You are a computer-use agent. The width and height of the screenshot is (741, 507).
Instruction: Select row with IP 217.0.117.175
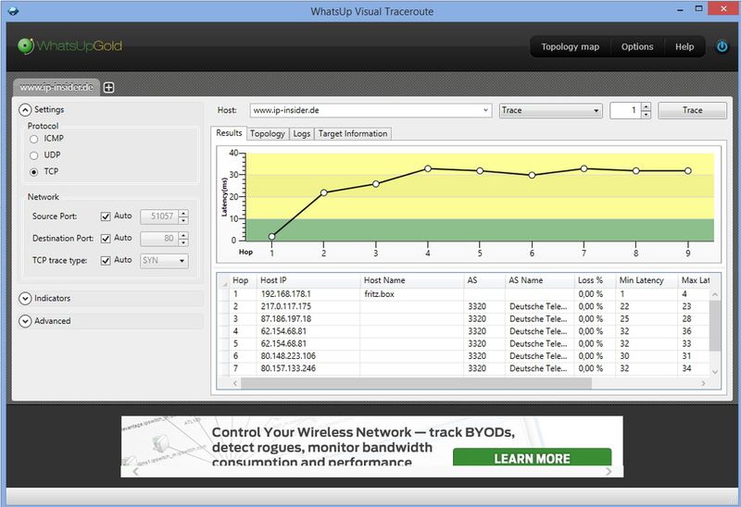(x=463, y=306)
